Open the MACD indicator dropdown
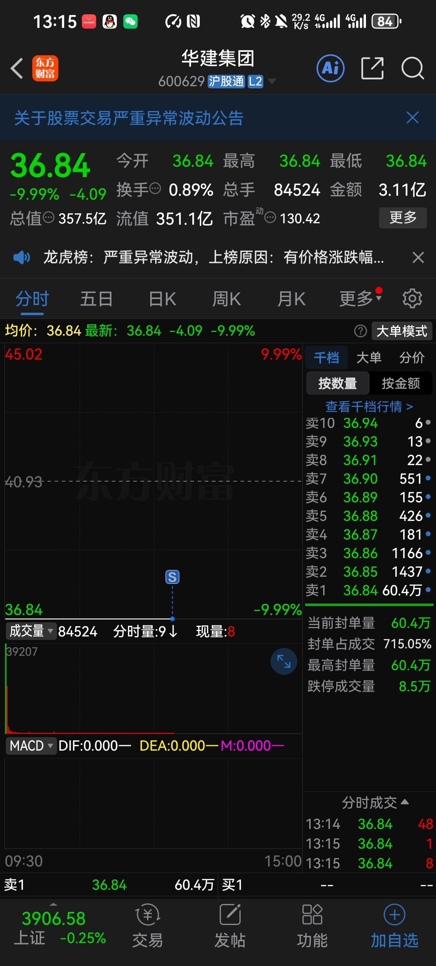The width and height of the screenshot is (436, 966). (31, 746)
